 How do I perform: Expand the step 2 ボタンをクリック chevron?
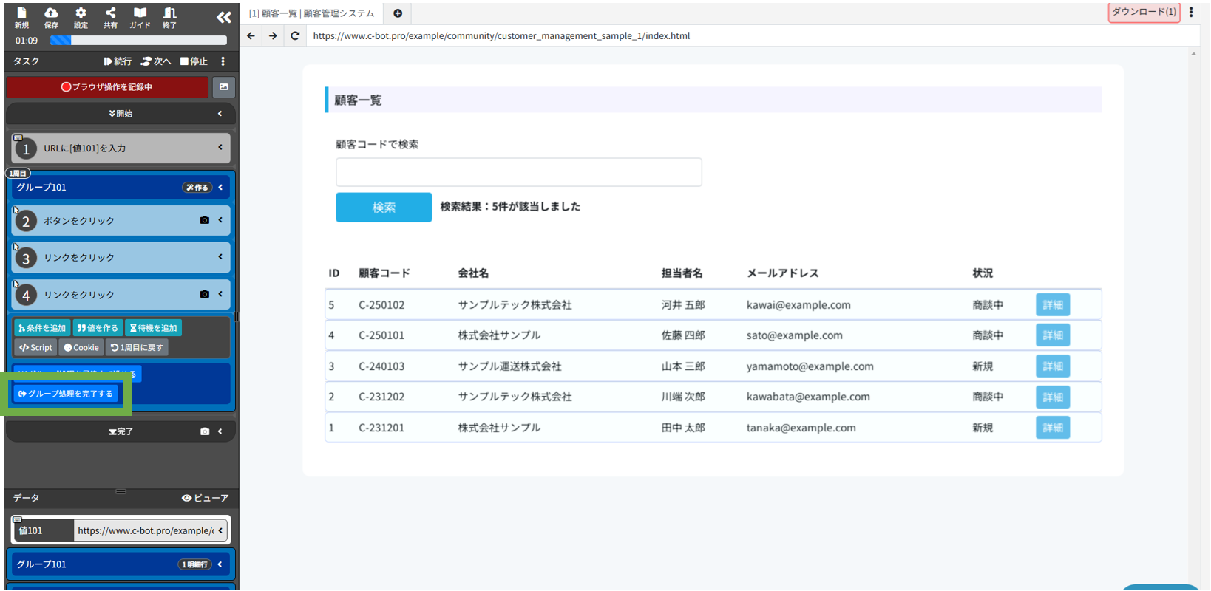pos(220,220)
